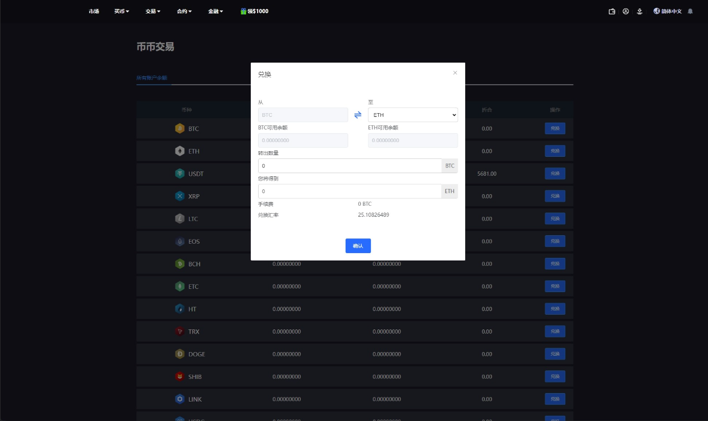Select the 所有账户余额 tab
Image resolution: width=708 pixels, height=421 pixels.
[152, 78]
